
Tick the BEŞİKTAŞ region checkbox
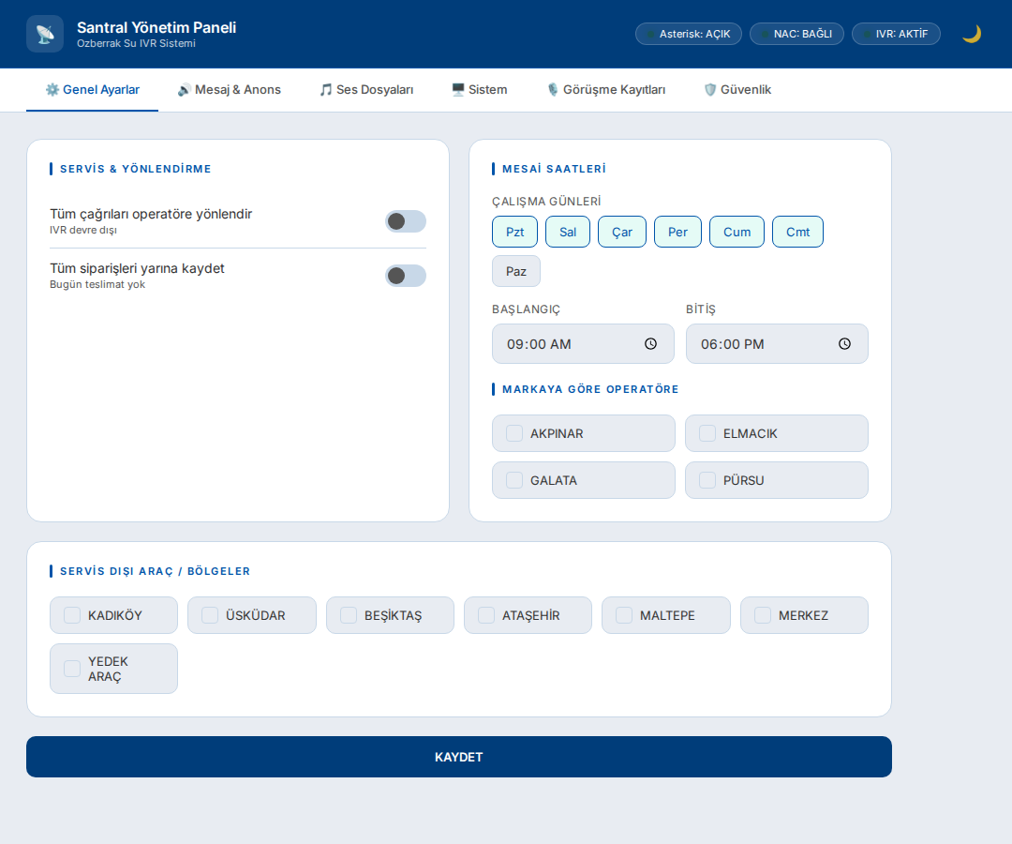tap(349, 615)
